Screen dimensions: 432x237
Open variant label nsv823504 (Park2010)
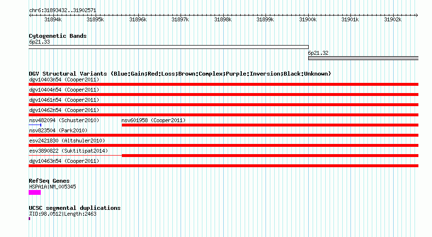pos(58,130)
